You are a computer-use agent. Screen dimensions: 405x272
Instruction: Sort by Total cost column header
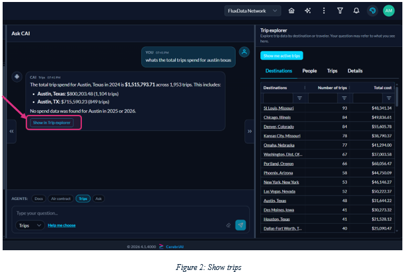383,88
